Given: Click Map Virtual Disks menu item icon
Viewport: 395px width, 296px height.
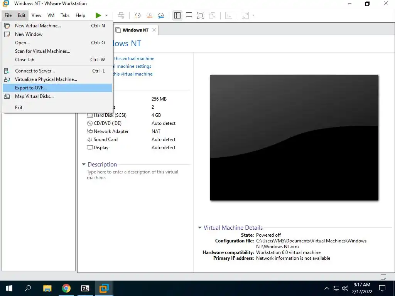Looking at the screenshot, I should tap(7, 96).
